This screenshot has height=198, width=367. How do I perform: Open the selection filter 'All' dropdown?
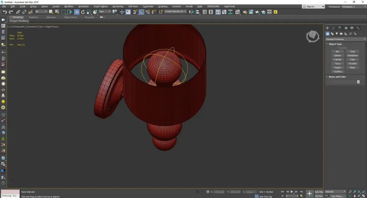click(41, 12)
